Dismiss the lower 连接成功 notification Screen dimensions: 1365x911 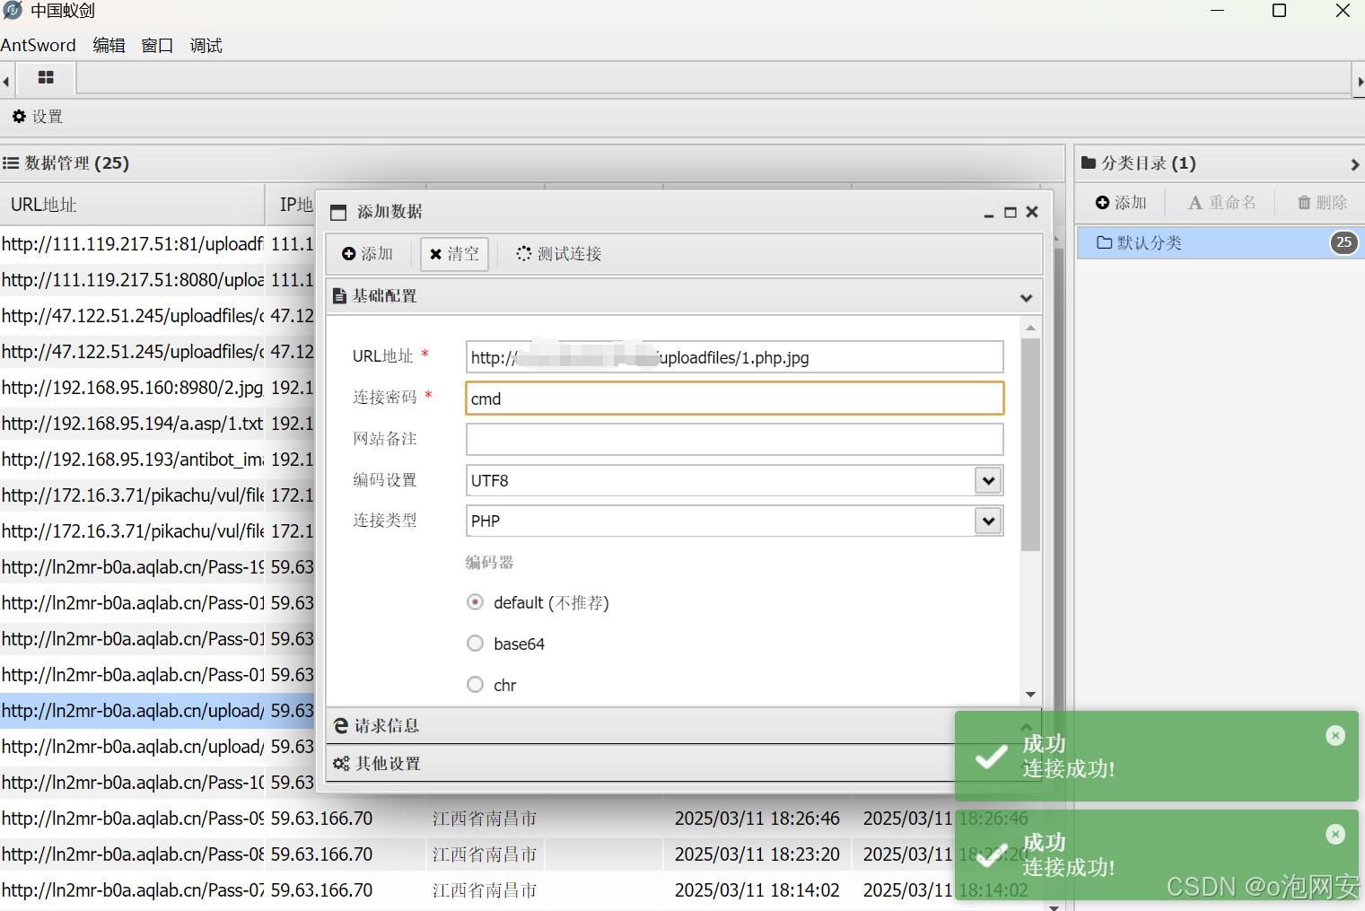1335,835
